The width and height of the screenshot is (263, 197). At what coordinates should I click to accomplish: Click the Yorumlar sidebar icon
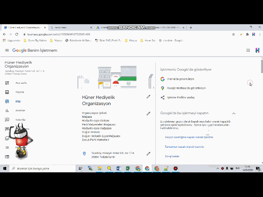(x=7, y=119)
